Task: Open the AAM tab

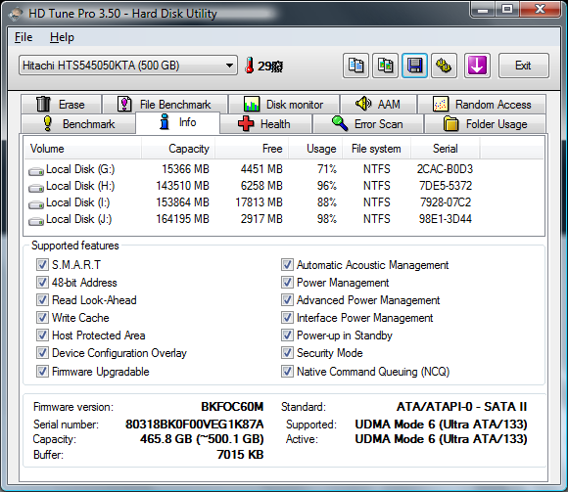Action: click(379, 105)
